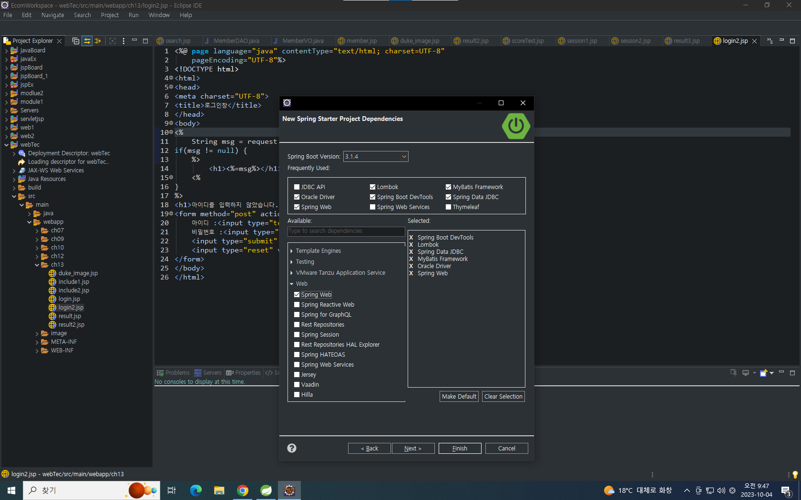Select login.jsp file in ch13 folder
801x500 pixels.
69,299
